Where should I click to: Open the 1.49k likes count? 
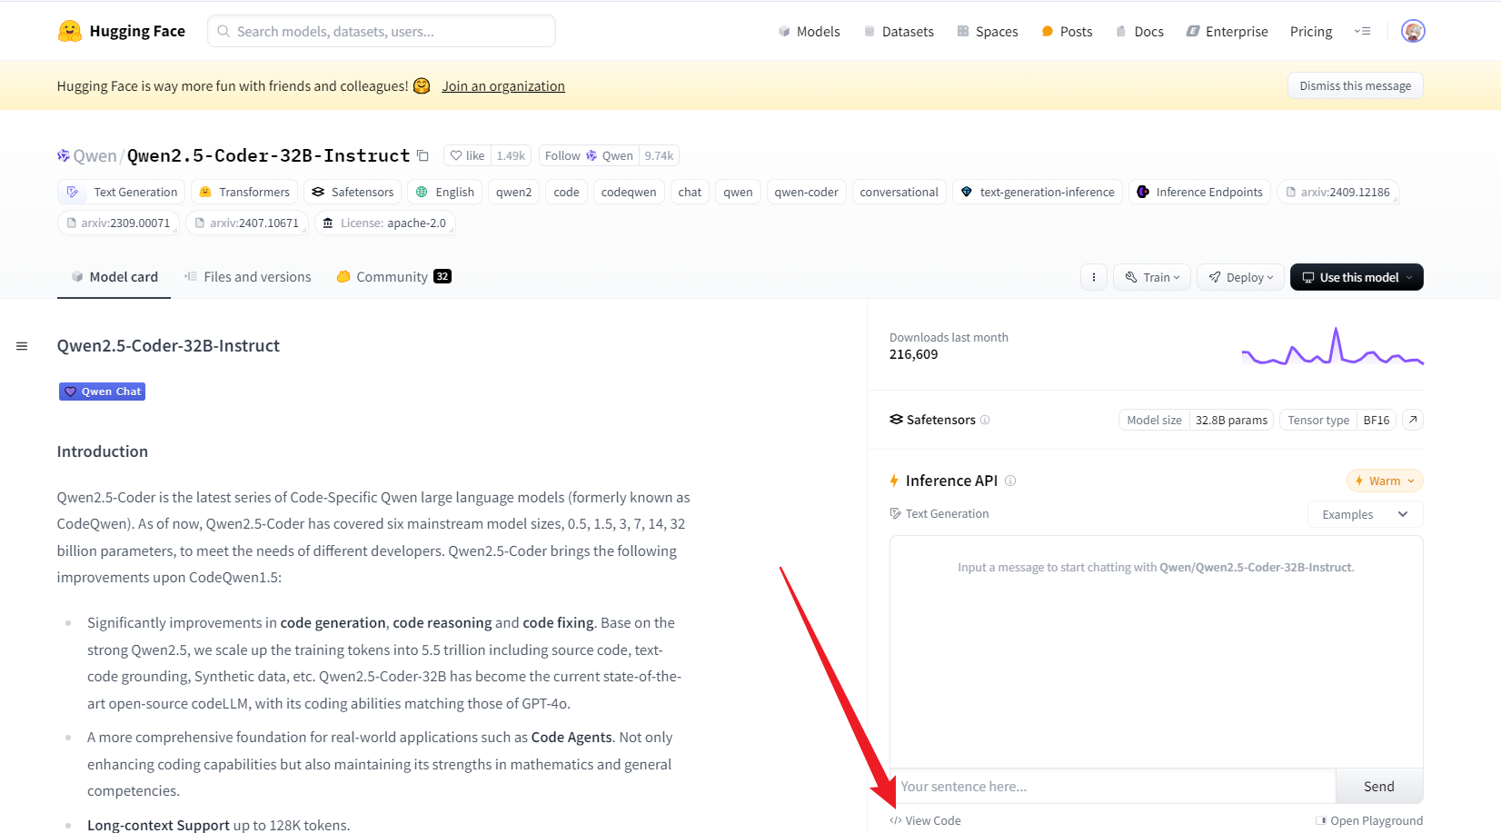511,155
